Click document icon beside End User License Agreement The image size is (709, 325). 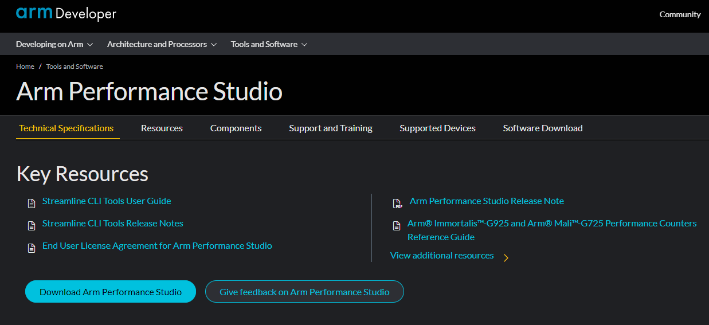pyautogui.click(x=32, y=248)
